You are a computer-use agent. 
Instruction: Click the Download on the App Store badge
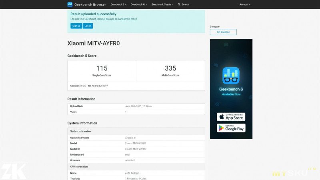coord(231,117)
